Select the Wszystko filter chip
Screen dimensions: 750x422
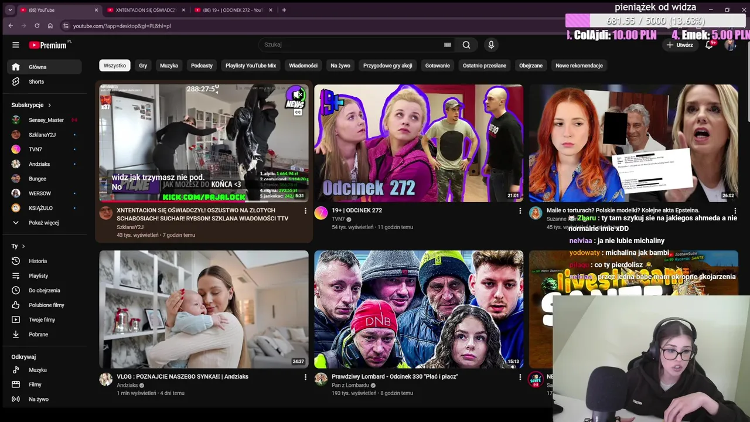tap(115, 66)
